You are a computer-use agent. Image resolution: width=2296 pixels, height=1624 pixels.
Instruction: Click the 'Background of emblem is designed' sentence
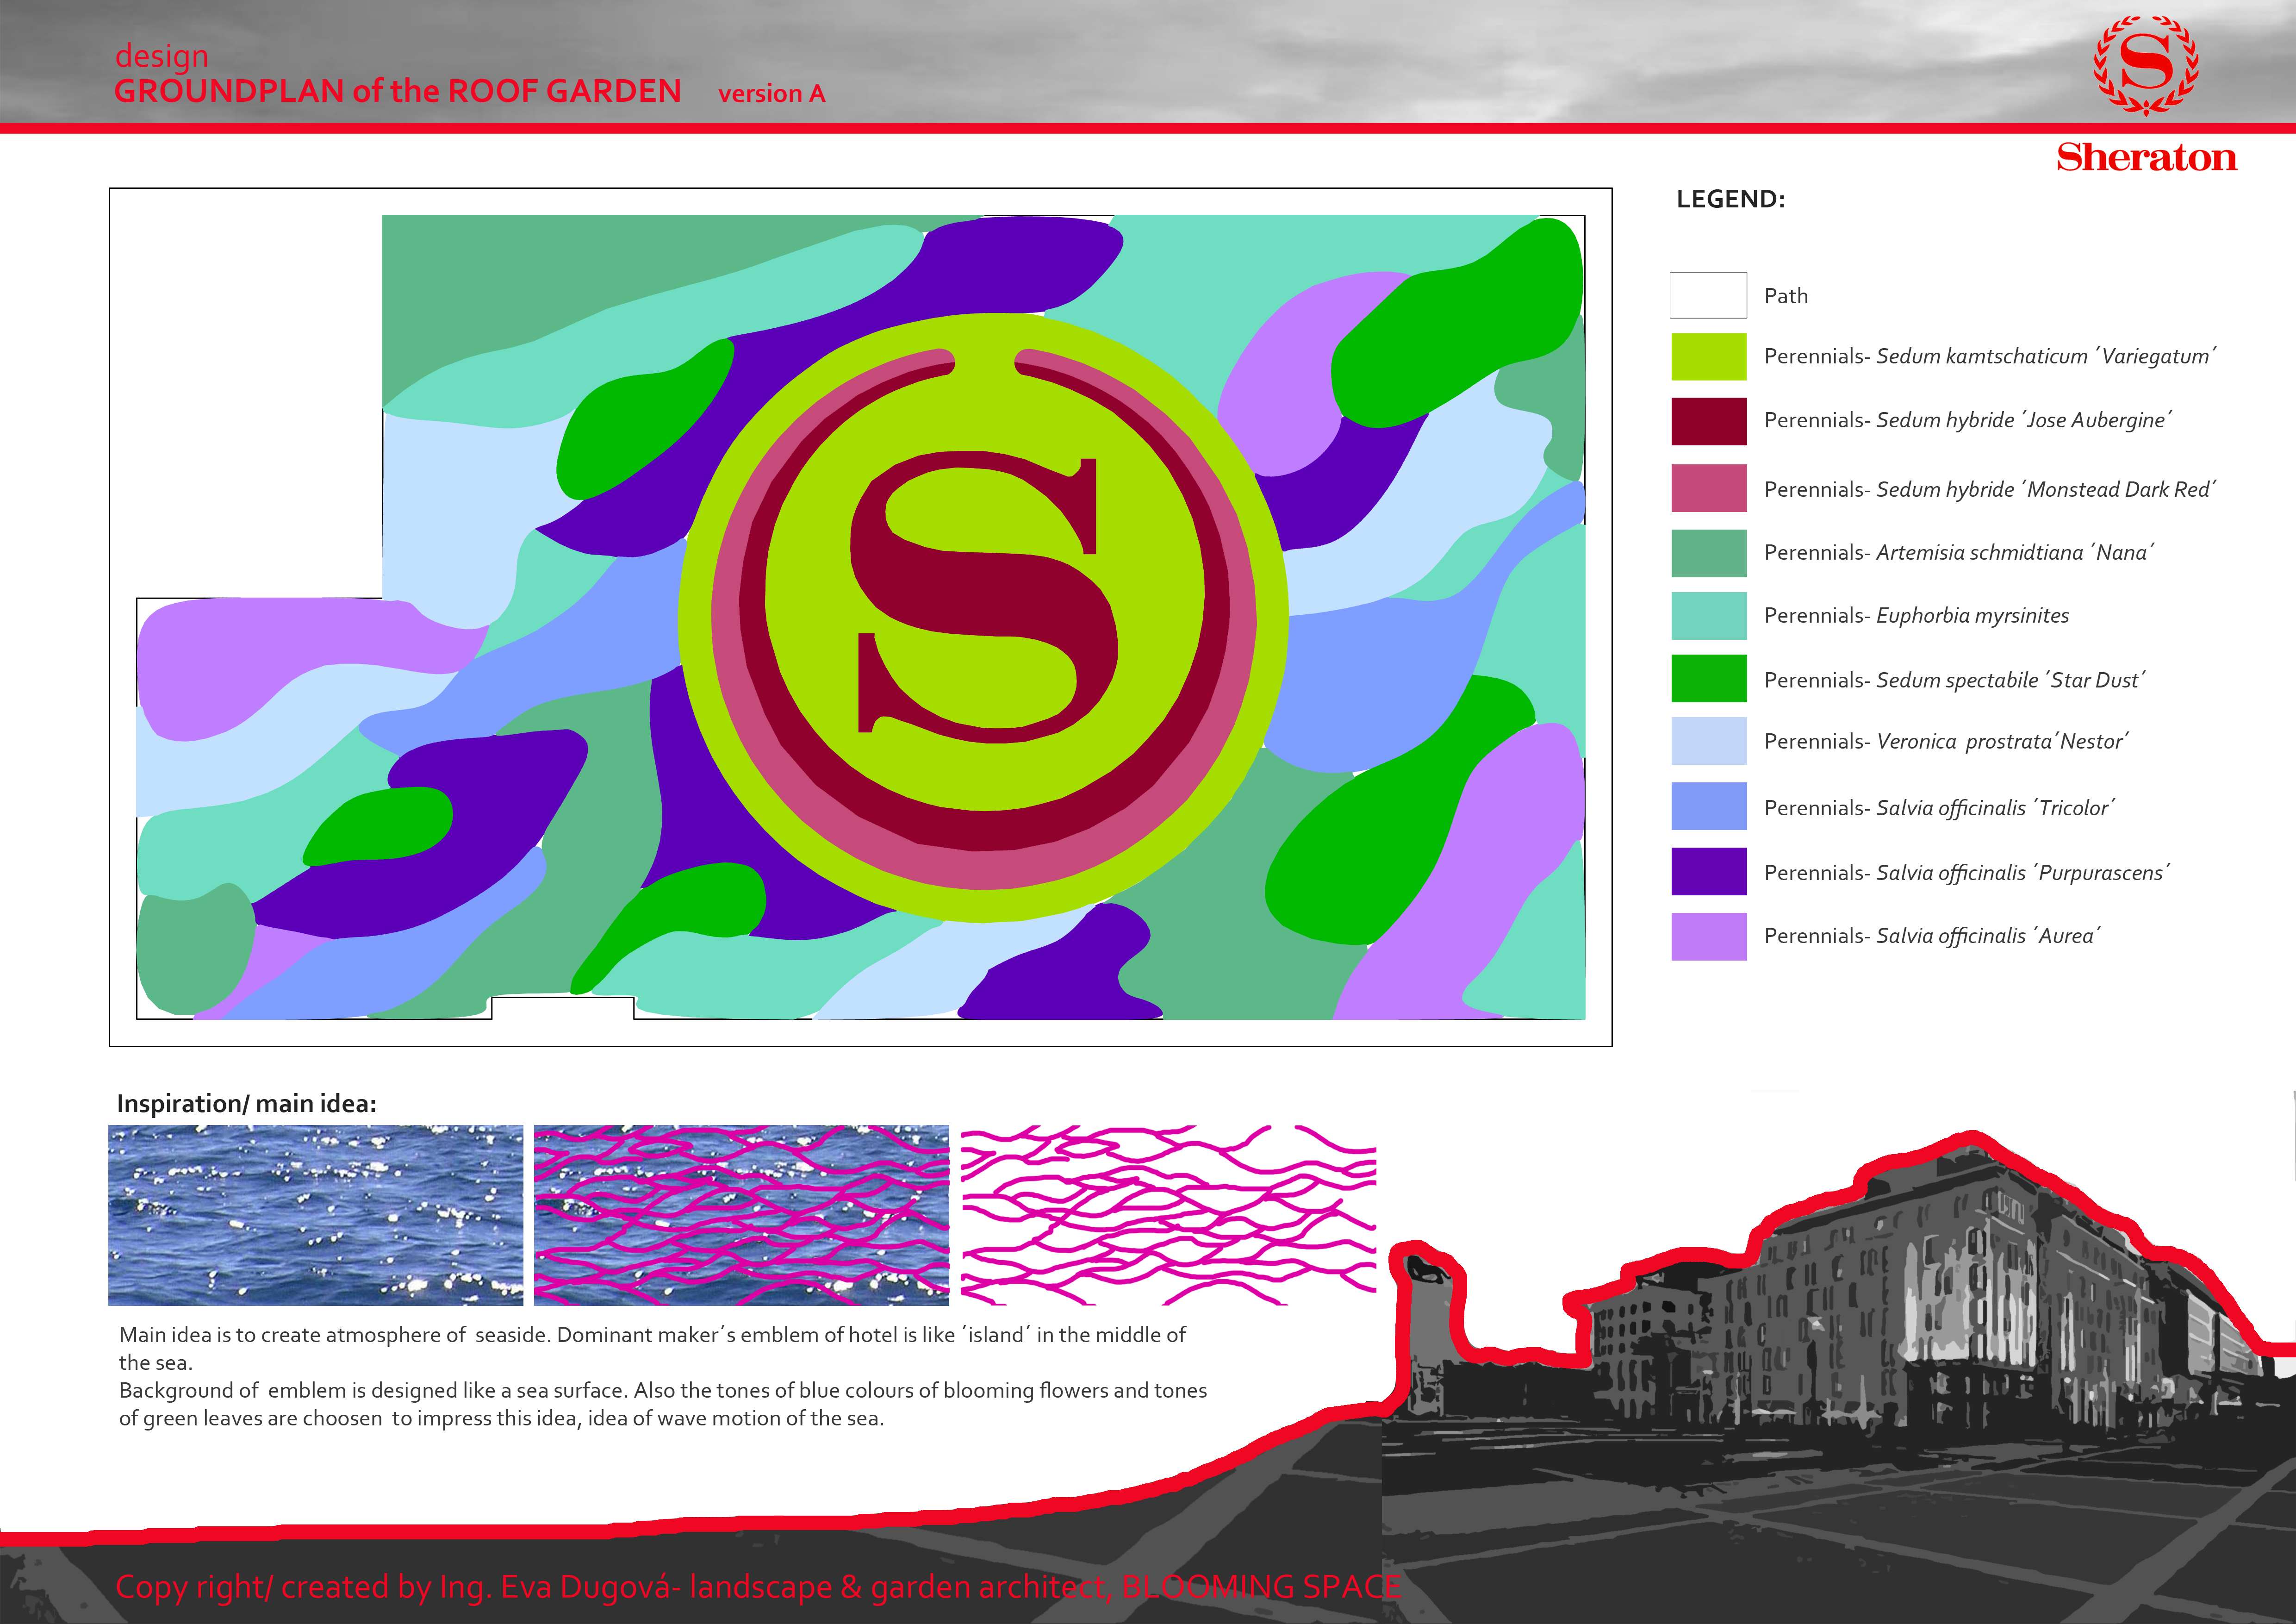663,1404
